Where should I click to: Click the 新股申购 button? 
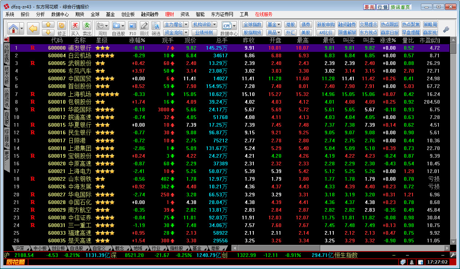click(325, 24)
